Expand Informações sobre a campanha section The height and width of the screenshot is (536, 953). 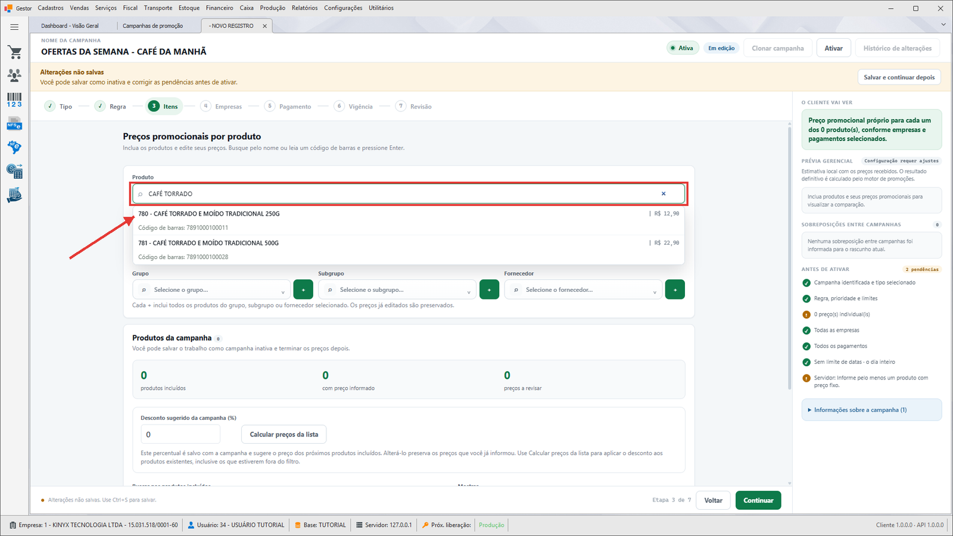(x=871, y=410)
